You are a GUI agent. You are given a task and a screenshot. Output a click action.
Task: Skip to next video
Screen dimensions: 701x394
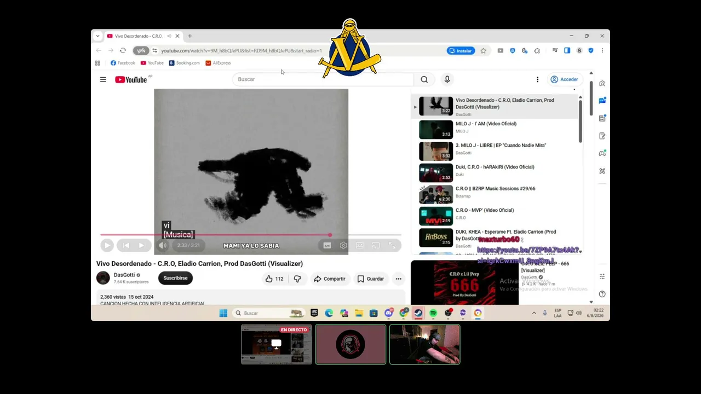141,246
